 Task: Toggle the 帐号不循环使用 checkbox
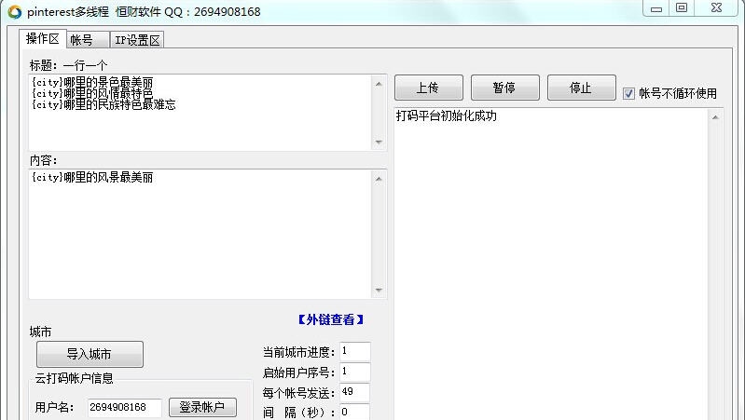point(628,93)
